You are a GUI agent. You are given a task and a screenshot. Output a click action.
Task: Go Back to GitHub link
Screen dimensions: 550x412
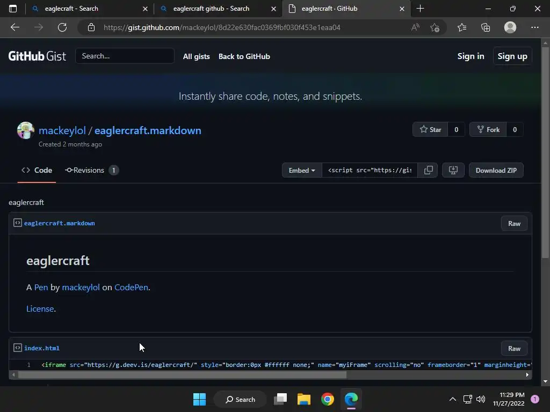[x=244, y=56]
